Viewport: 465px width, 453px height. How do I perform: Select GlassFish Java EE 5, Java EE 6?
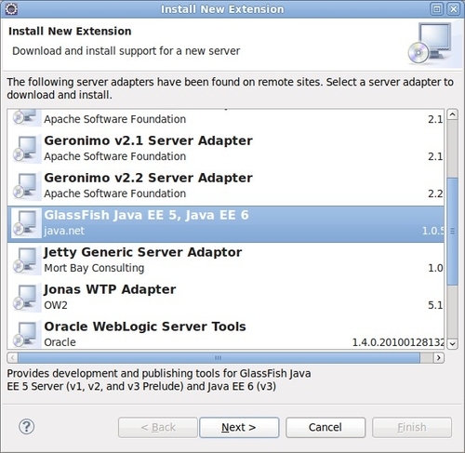[x=226, y=223]
